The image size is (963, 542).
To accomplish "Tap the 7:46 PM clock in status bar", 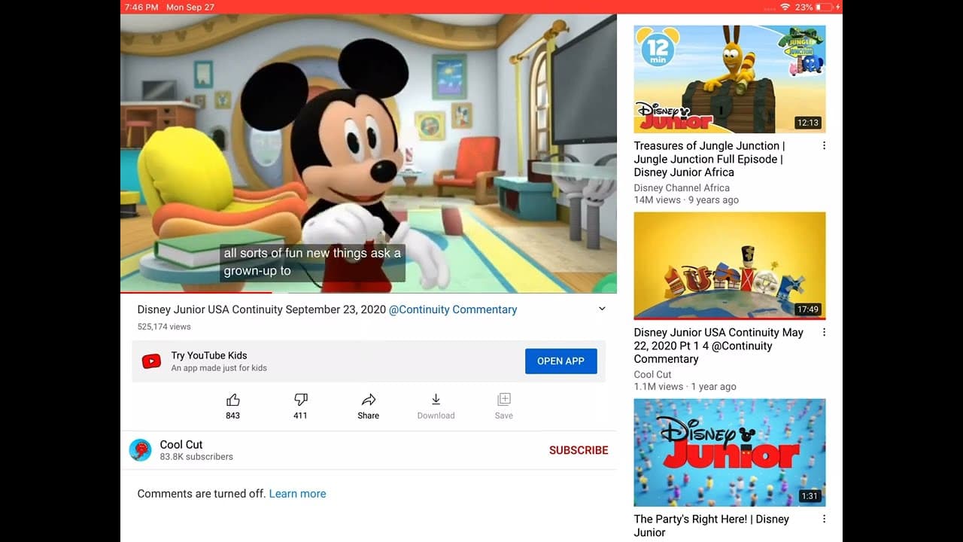I will click(x=141, y=7).
